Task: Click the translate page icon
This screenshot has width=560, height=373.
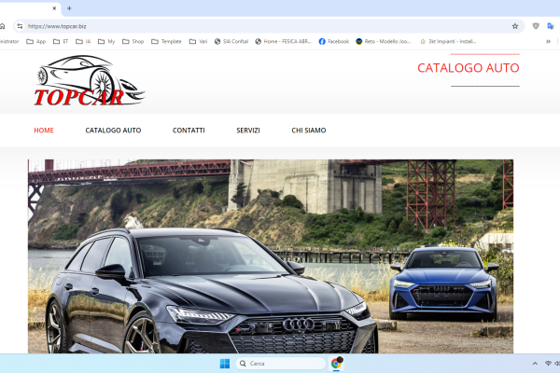Action: tap(551, 26)
